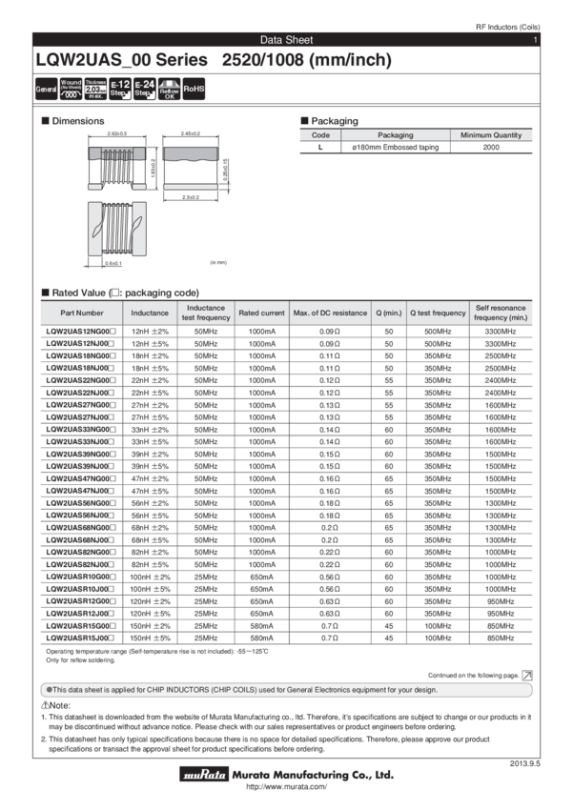Click the CHIP INDUCTORS applicability notice

tap(286, 690)
